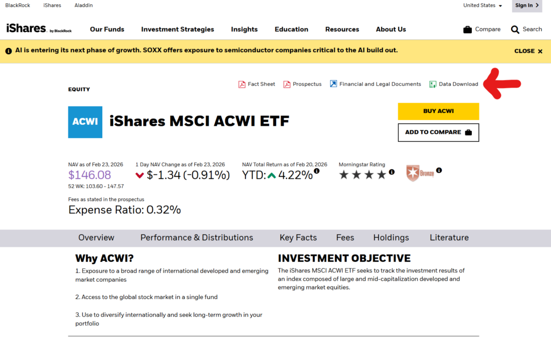Dismiss the yellow SOXX banner with CLOSE

tap(528, 51)
